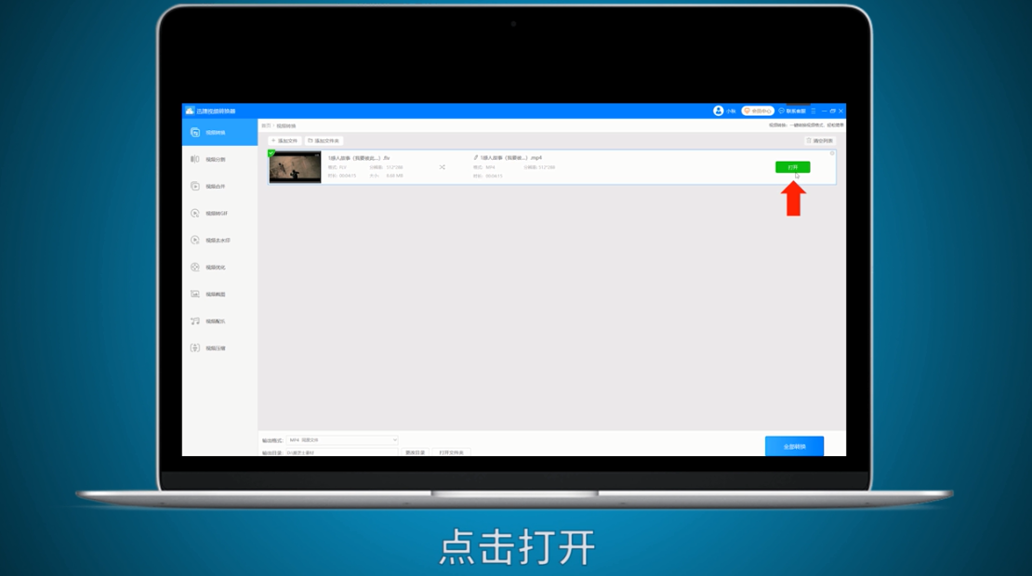
Task: Open the hamburger menu in the title bar
Action: [x=814, y=111]
